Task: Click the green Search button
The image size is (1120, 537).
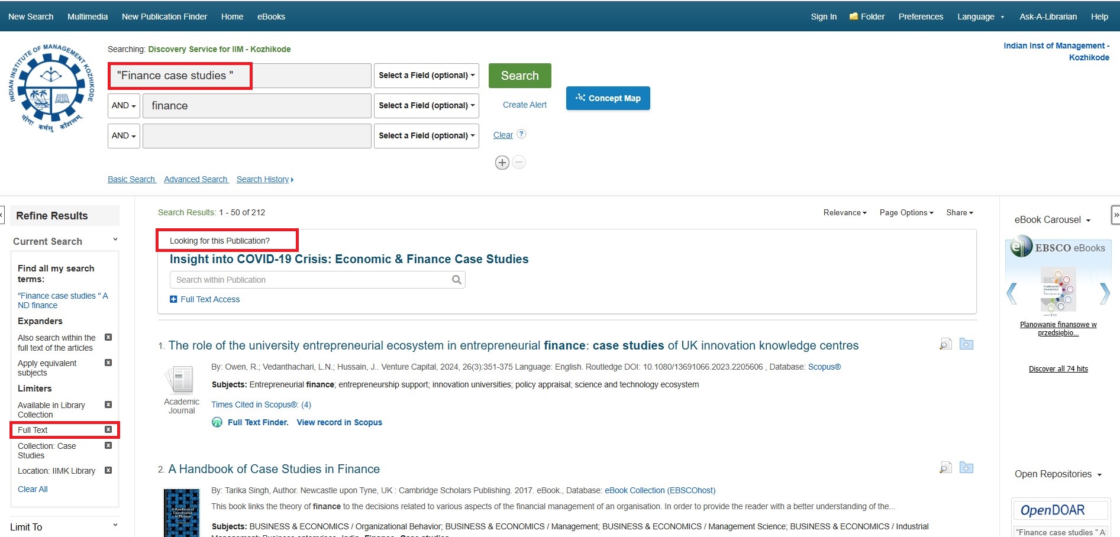Action: tap(519, 76)
